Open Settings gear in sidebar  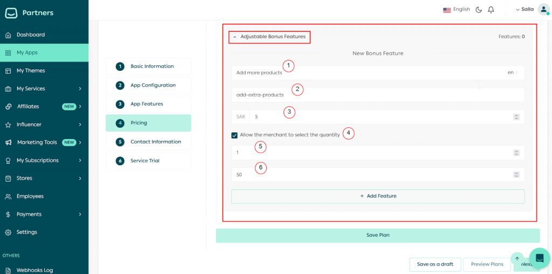click(26, 232)
